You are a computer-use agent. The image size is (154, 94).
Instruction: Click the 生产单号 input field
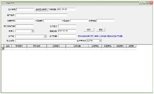point(25,9)
